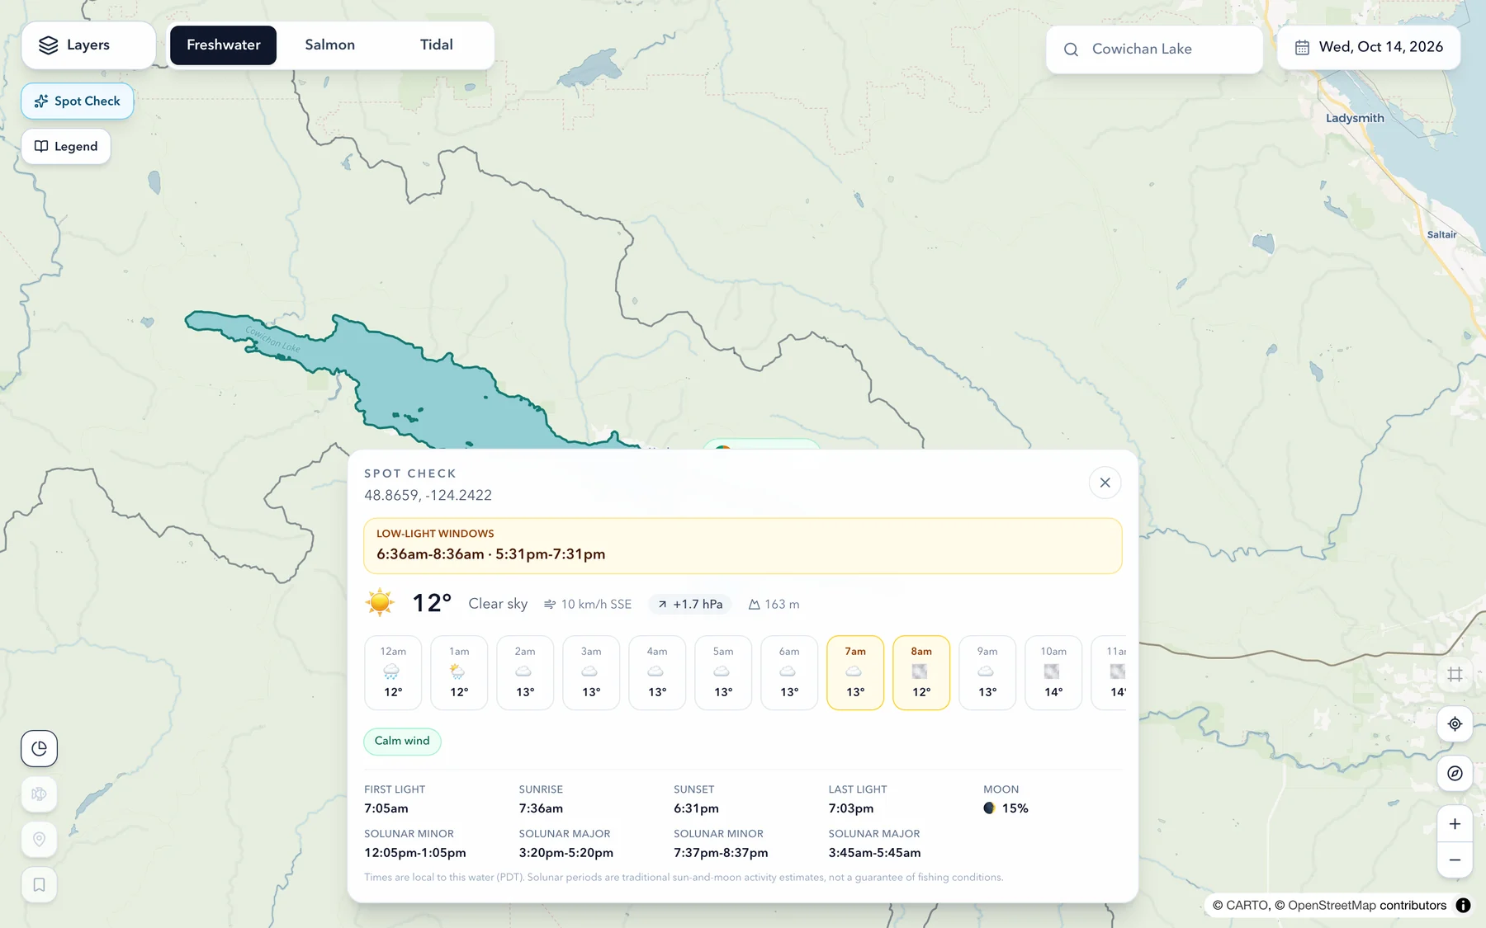Select the 1am hourly forecast card
Viewport: 1486px width, 928px height.
(459, 672)
